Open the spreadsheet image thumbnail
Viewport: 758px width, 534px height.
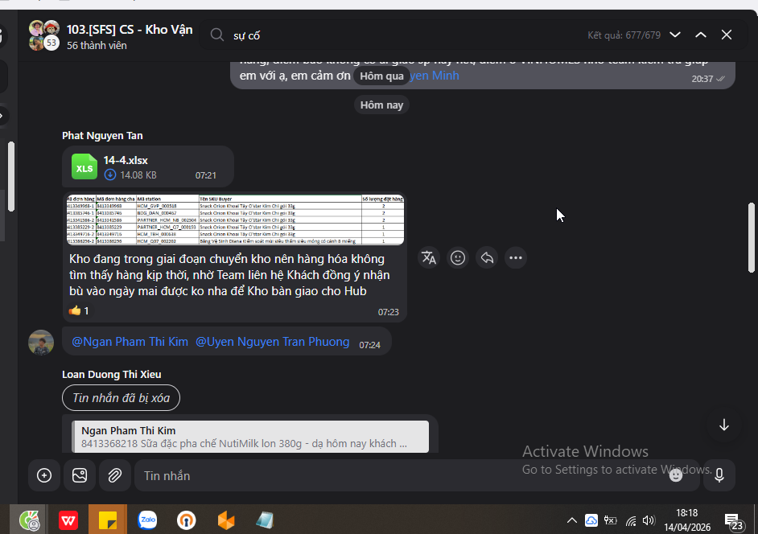[x=235, y=220]
